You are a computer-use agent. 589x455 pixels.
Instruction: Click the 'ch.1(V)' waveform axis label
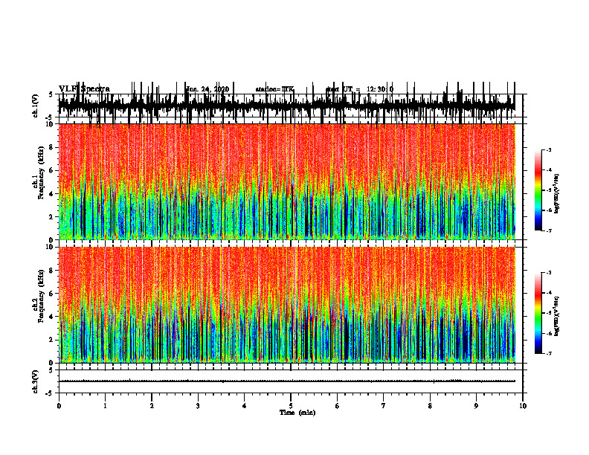click(36, 106)
